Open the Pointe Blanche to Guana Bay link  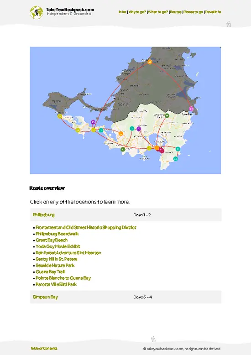click(x=63, y=278)
